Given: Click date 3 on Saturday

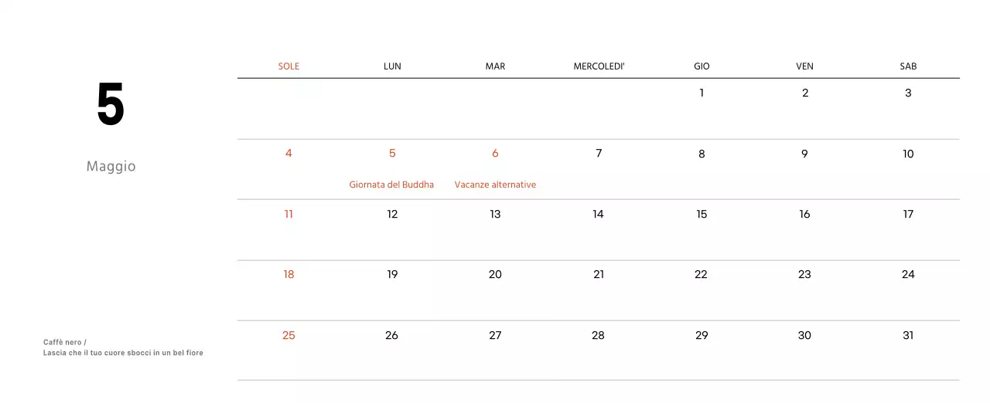Looking at the screenshot, I should click(x=908, y=93).
